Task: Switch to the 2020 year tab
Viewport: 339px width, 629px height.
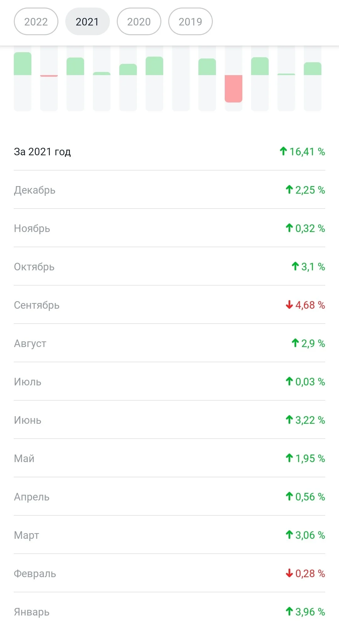Action: coord(139,21)
